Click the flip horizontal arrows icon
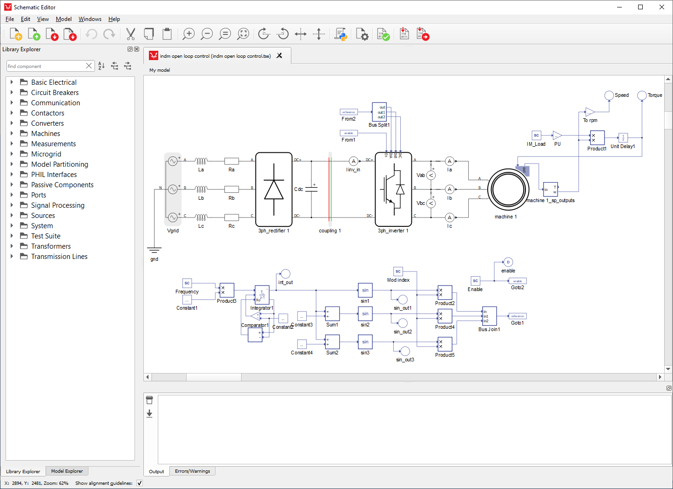 click(x=301, y=34)
